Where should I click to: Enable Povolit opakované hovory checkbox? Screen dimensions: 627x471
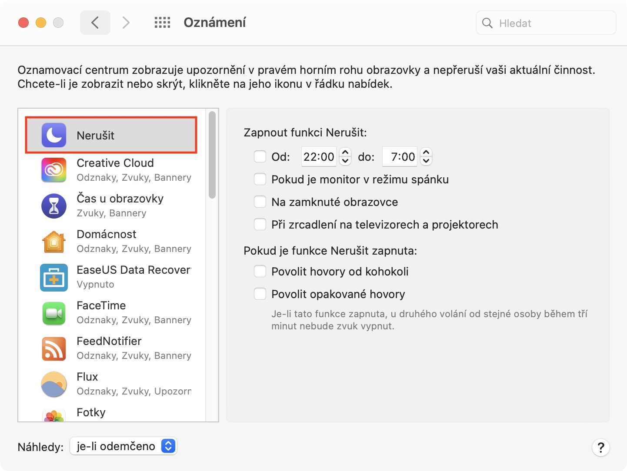coord(260,294)
